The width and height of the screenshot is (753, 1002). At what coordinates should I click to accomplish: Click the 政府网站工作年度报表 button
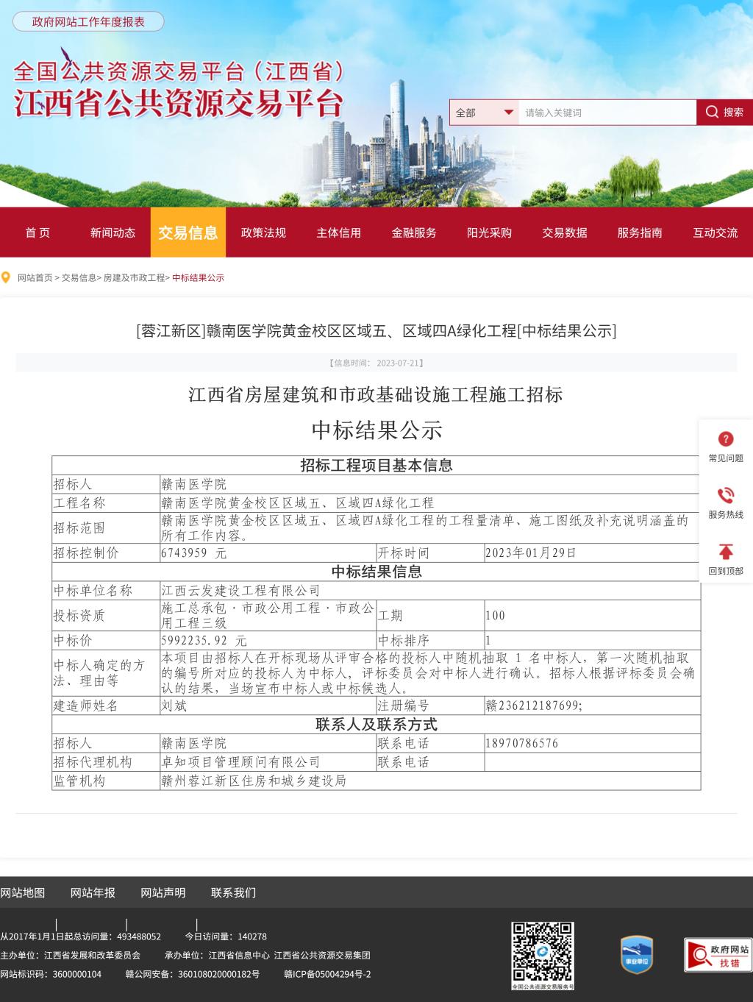click(88, 21)
